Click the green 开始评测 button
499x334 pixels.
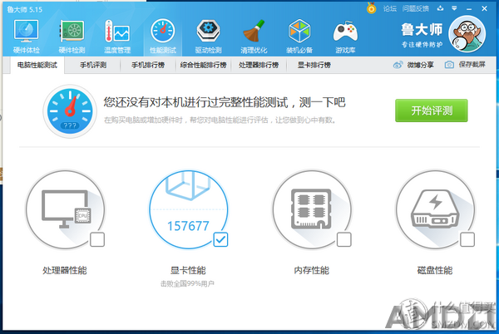point(431,111)
